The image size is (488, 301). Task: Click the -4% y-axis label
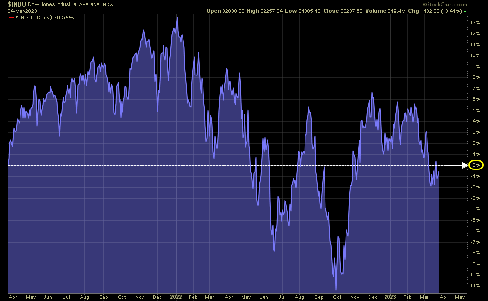tap(475, 209)
